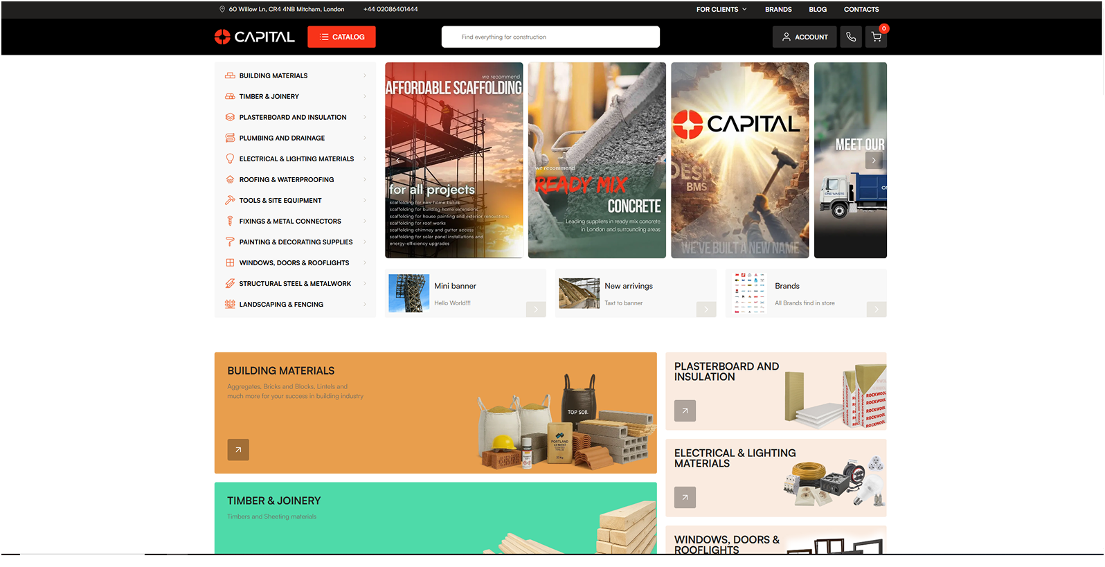Click the Landscaping & Fencing fence icon
This screenshot has width=1105, height=567.
[230, 304]
